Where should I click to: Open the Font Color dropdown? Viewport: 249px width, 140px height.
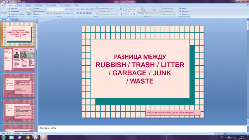(72, 13)
